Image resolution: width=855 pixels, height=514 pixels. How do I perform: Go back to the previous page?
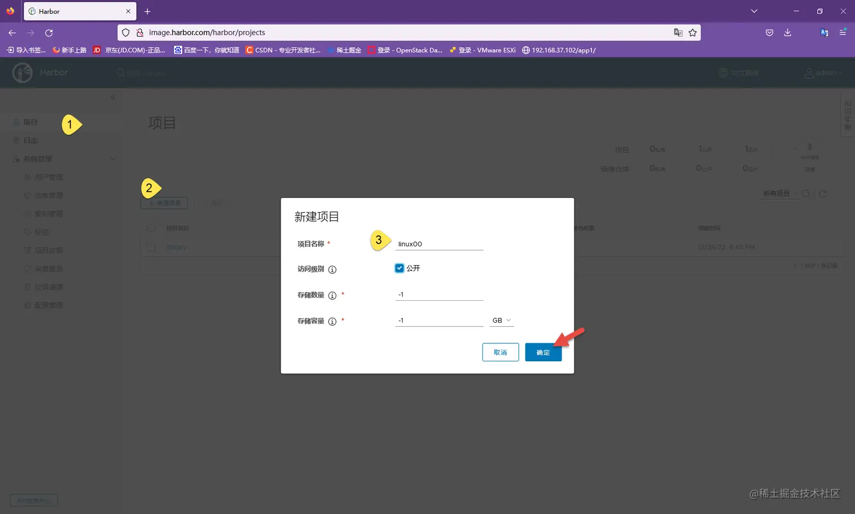pos(12,33)
